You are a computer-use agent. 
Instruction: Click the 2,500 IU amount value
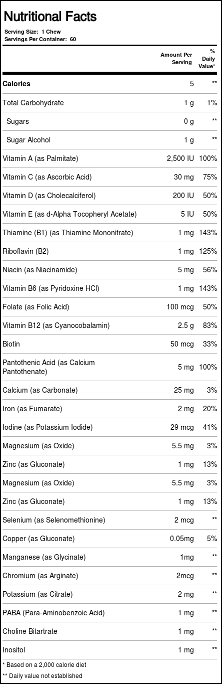[x=180, y=158]
